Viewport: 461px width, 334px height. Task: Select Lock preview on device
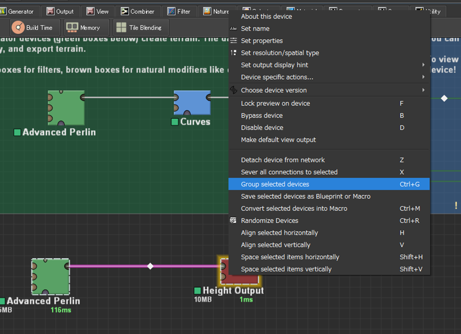(x=329, y=103)
